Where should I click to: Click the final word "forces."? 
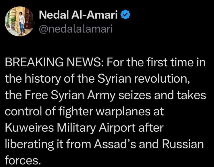(x=23, y=160)
